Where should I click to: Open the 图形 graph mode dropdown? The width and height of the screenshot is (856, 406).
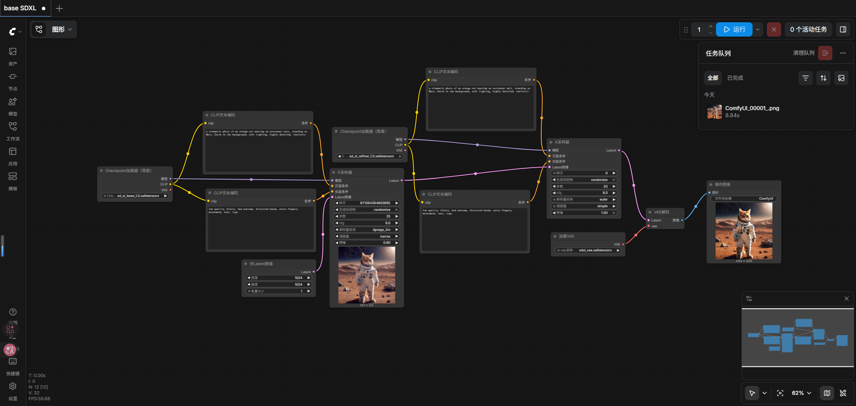click(x=62, y=29)
